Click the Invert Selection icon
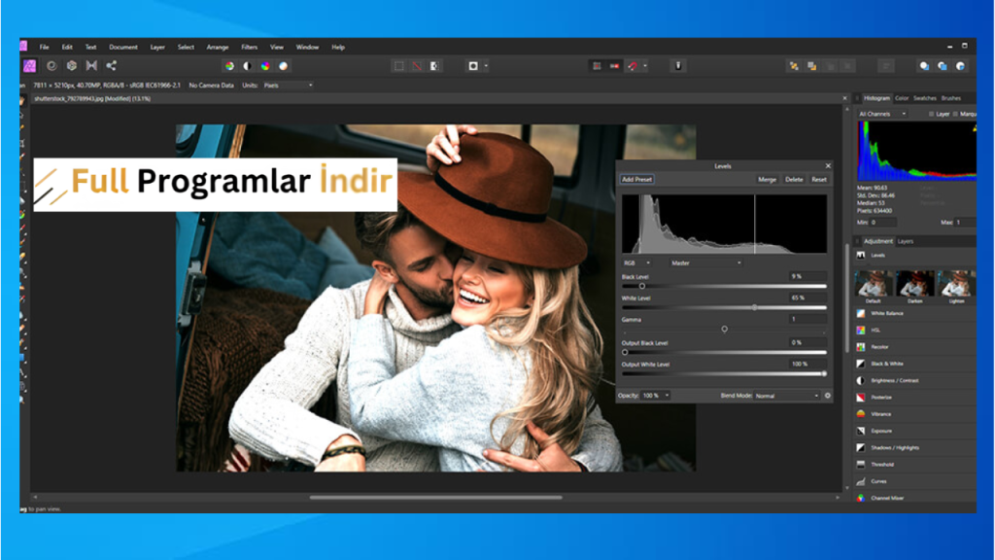The width and height of the screenshot is (995, 560). pyautogui.click(x=434, y=66)
